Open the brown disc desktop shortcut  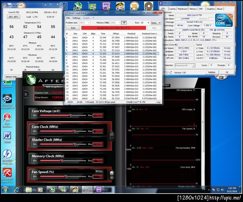click(149, 6)
